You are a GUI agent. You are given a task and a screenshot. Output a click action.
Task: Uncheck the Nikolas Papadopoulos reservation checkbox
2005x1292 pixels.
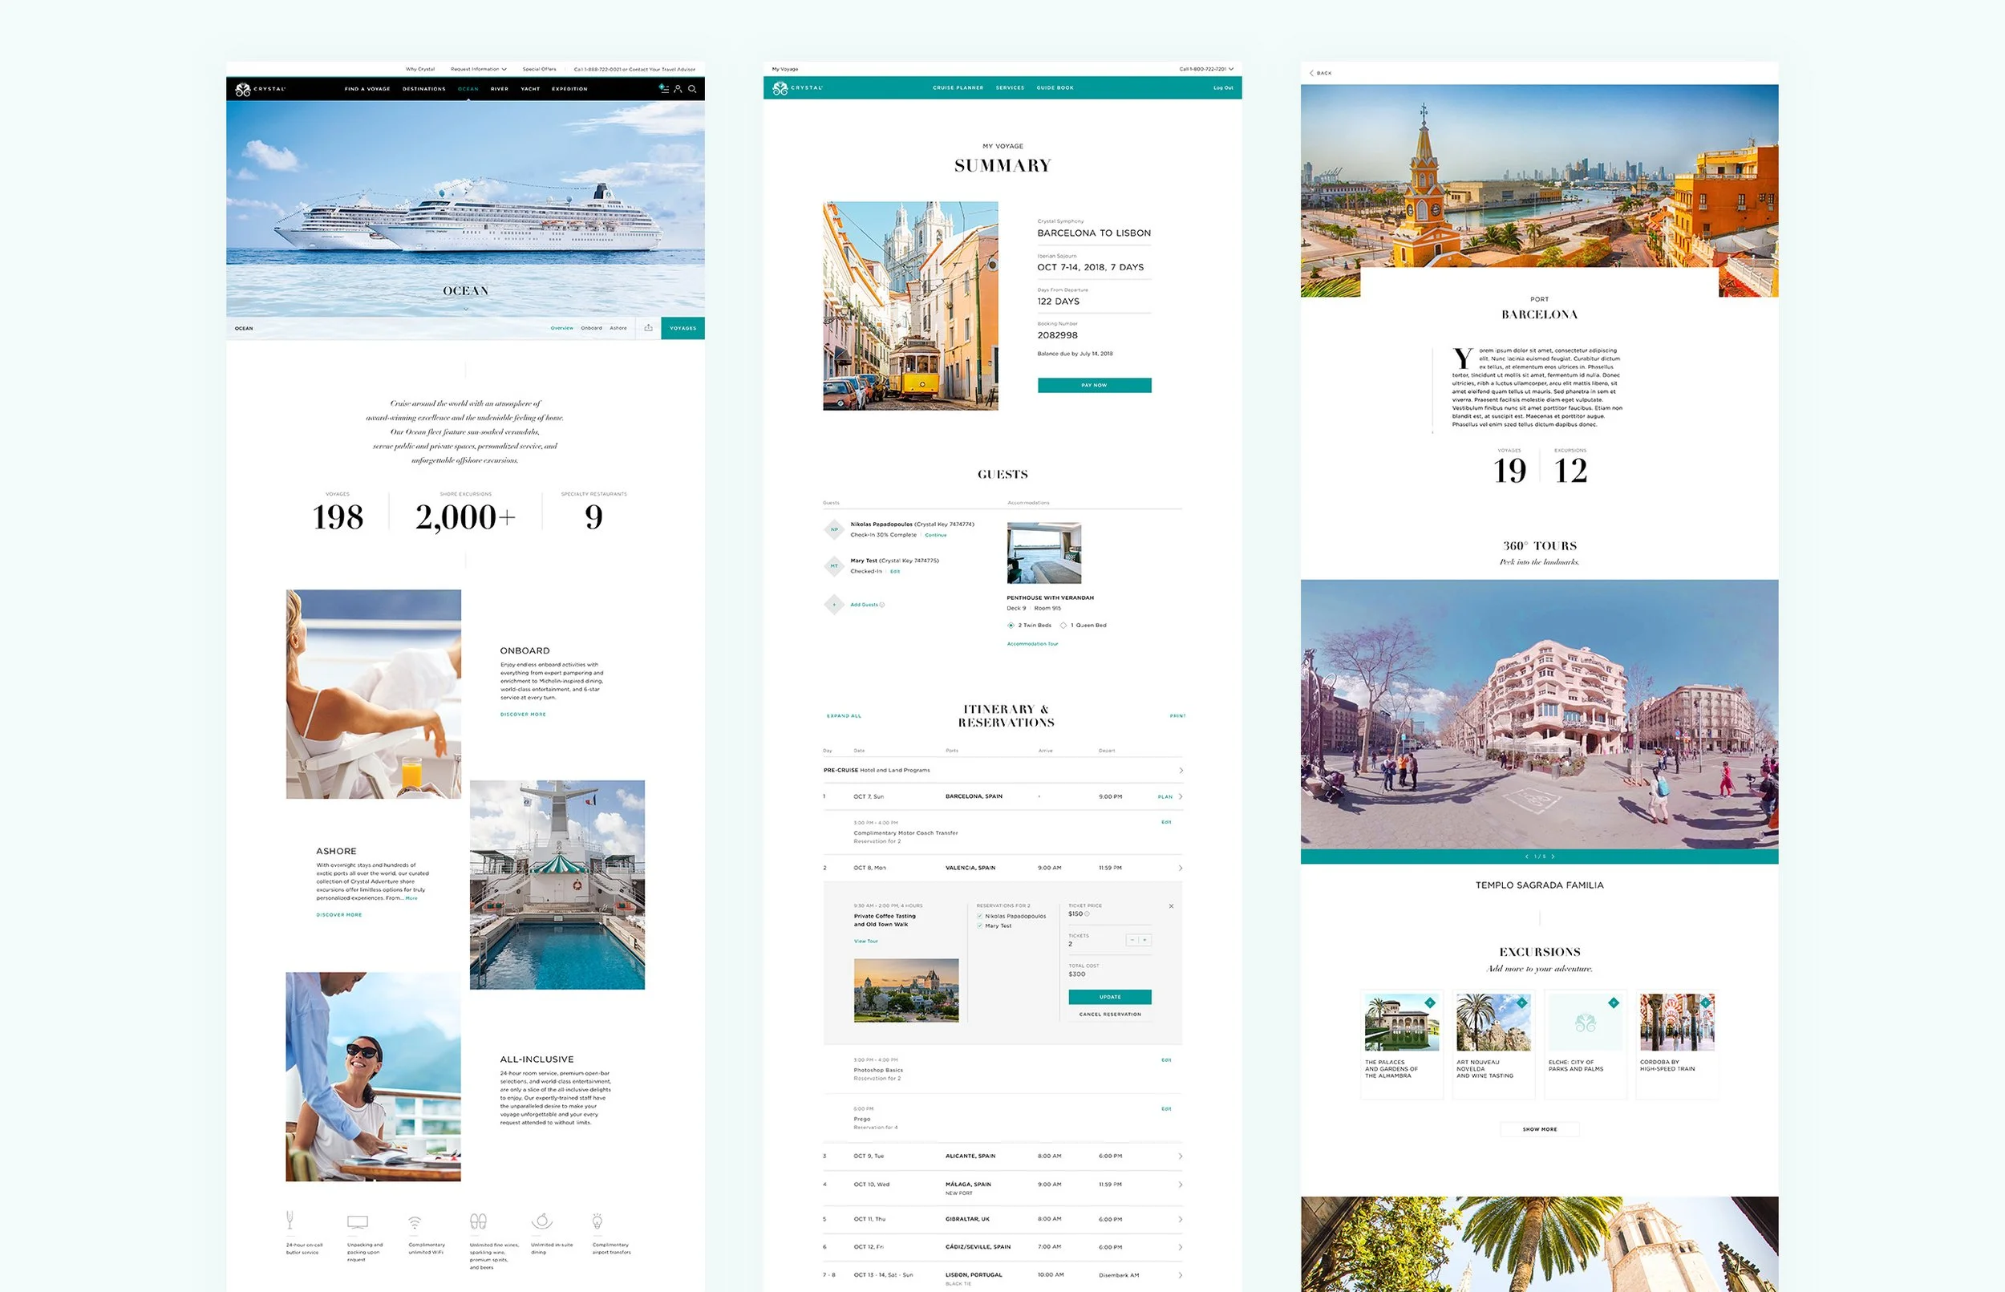pos(980,916)
